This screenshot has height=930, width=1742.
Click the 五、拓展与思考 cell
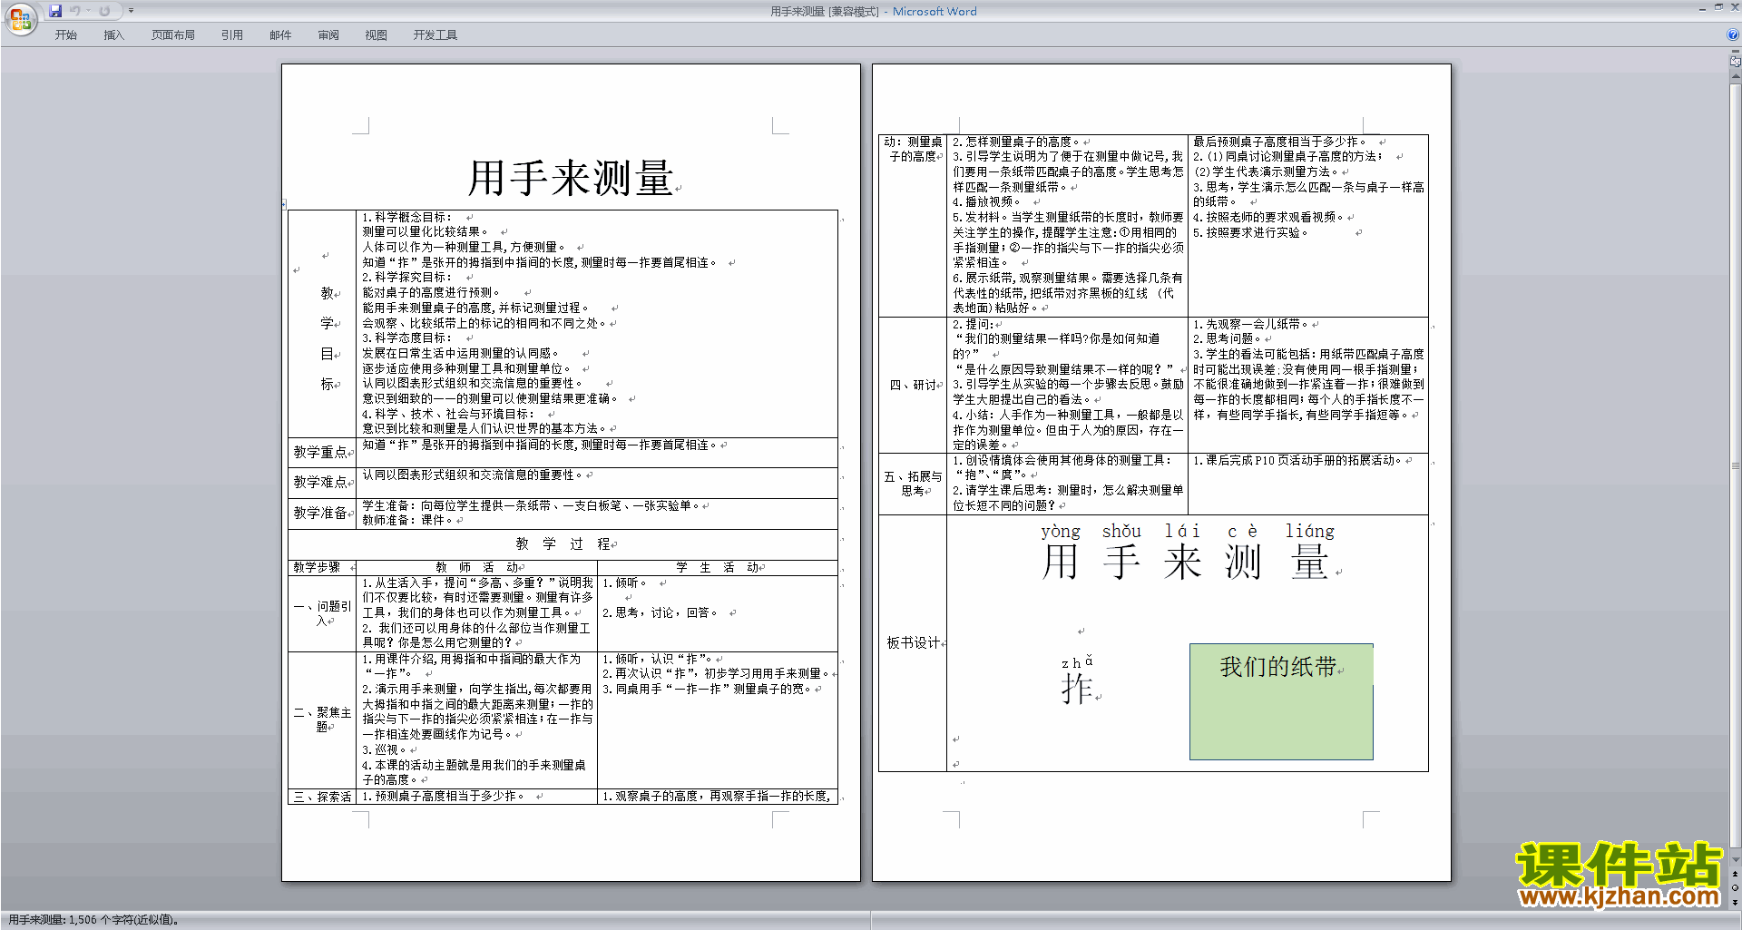(x=913, y=484)
